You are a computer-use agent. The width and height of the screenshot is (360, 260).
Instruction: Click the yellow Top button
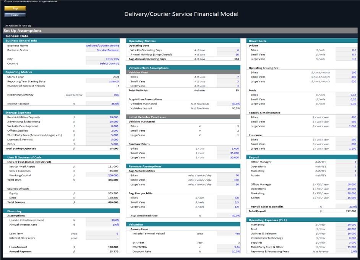15,8
